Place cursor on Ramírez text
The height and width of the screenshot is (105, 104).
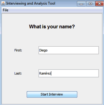[45, 73]
